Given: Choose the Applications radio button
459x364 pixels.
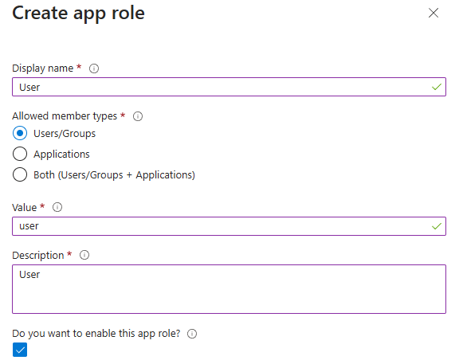Looking at the screenshot, I should coord(20,154).
